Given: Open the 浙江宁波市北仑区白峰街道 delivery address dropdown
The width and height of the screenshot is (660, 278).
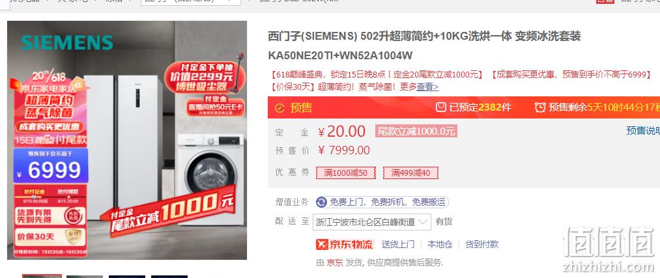Looking at the screenshot, I should pyautogui.click(x=372, y=221).
